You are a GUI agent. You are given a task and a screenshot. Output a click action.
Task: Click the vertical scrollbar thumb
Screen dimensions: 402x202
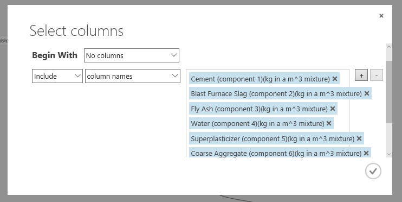click(x=388, y=92)
